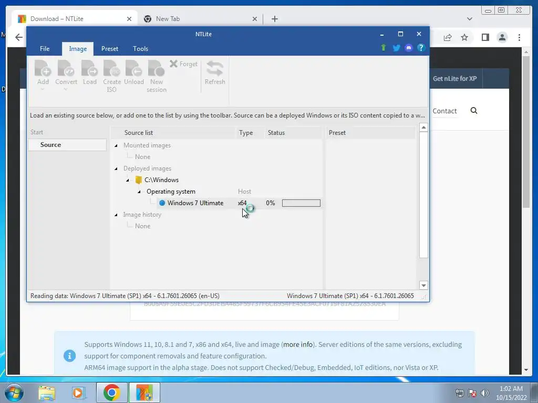Image resolution: width=538 pixels, height=403 pixels.
Task: Open Chrome tab search chevron
Action: pyautogui.click(x=469, y=19)
